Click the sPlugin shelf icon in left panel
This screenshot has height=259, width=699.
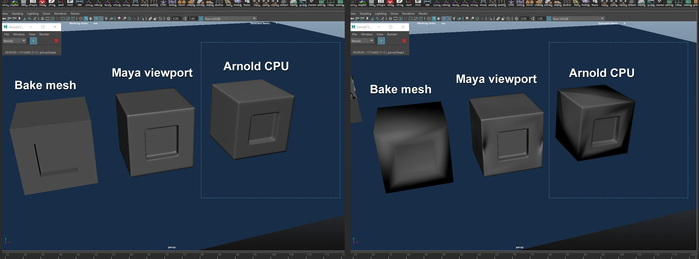coord(33,3)
